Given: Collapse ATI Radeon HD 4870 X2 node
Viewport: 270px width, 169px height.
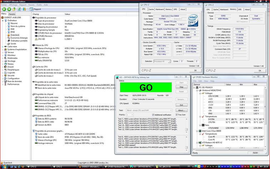Looking at the screenshot, I should coord(197,143).
